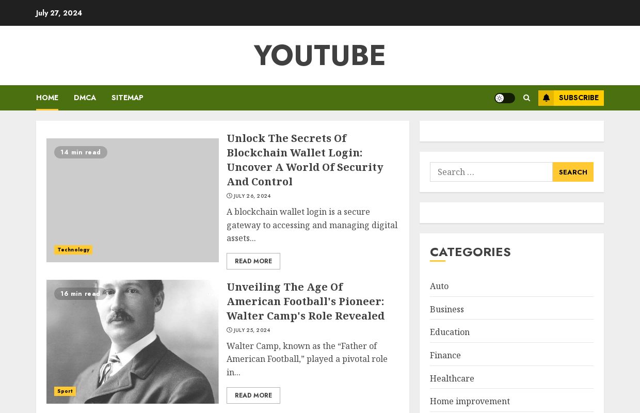
Task: Click the yellow Search button
Action: pos(573,172)
